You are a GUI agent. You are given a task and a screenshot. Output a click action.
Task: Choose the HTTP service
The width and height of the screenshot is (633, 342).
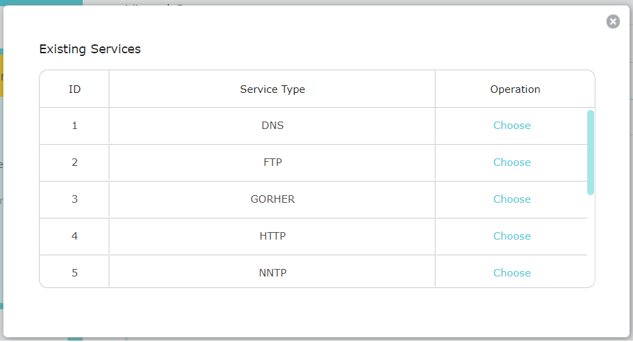pyautogui.click(x=512, y=236)
